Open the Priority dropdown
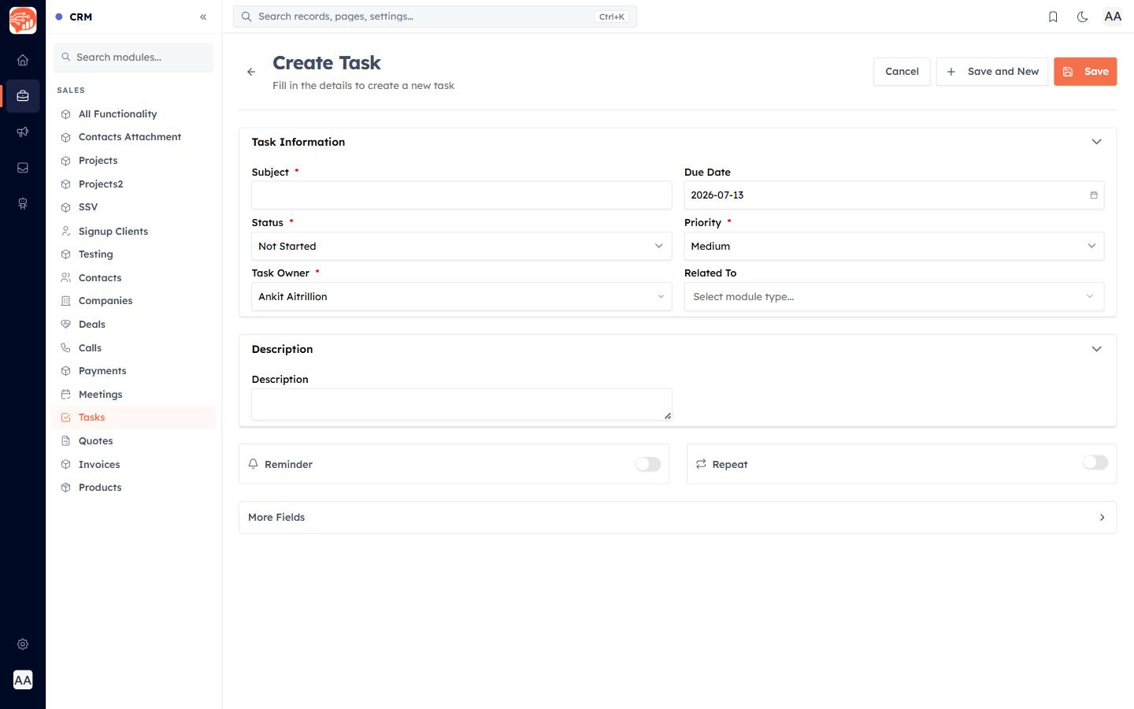The image size is (1134, 709). pos(894,246)
